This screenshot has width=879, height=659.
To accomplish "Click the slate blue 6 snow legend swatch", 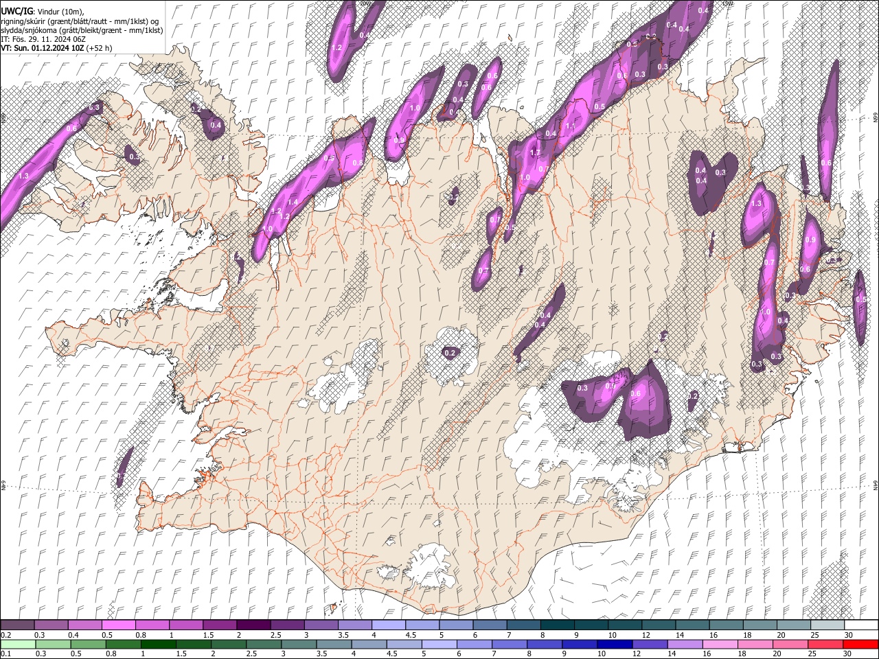I will click(490, 625).
